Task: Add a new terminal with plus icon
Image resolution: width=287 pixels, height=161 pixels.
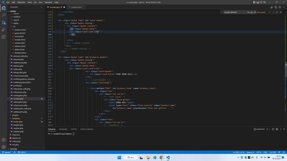Action: click(x=267, y=129)
